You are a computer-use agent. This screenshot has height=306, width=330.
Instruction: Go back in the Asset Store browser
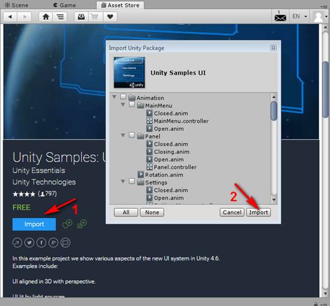pos(10,17)
